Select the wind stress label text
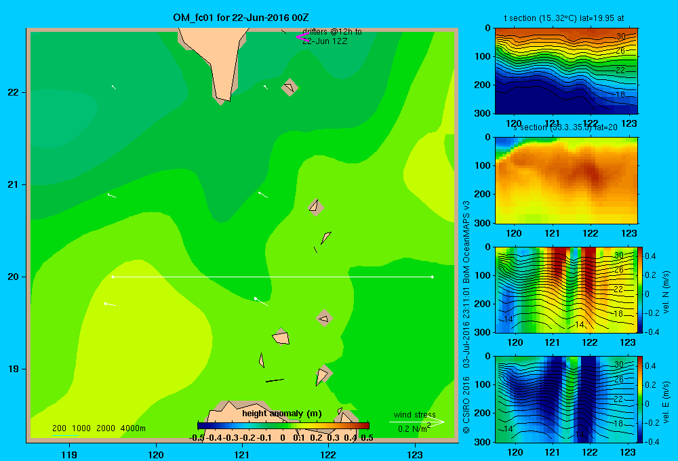Image resolution: width=678 pixels, height=461 pixels. pyautogui.click(x=415, y=414)
